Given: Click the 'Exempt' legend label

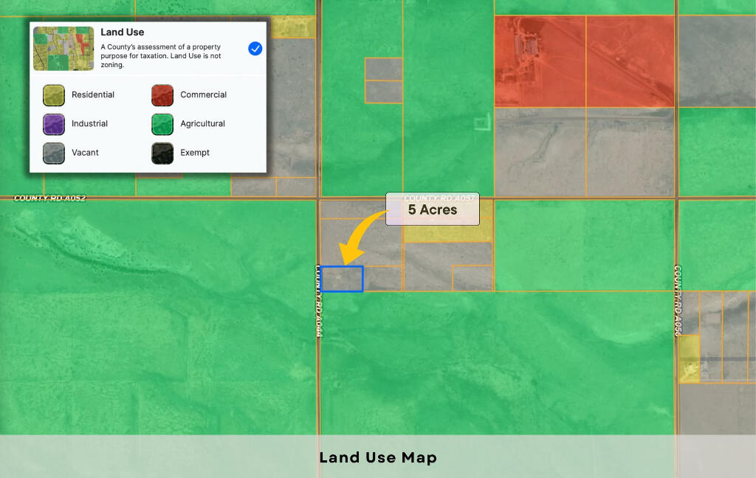Looking at the screenshot, I should point(195,153).
